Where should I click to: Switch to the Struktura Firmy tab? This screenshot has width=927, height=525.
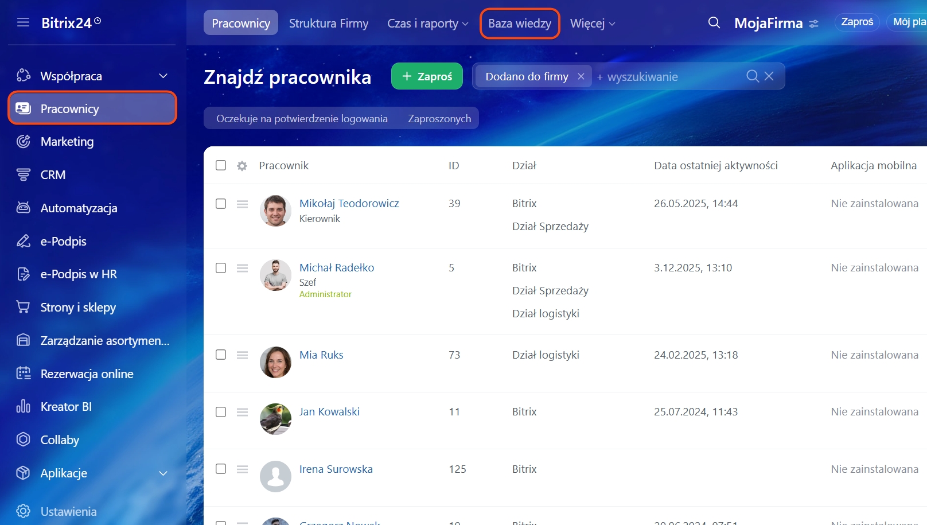(x=329, y=24)
